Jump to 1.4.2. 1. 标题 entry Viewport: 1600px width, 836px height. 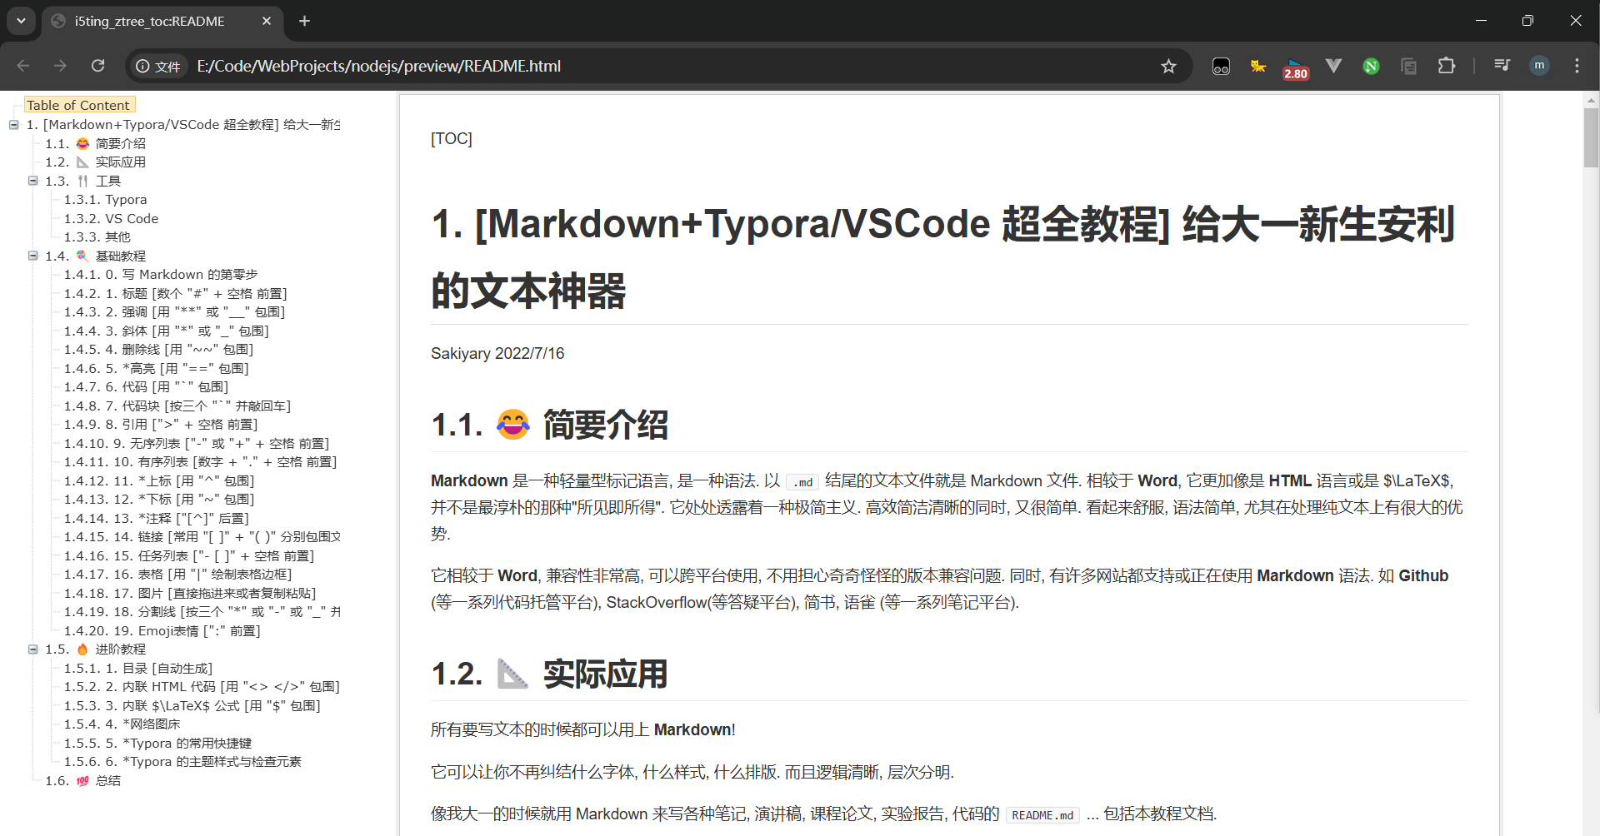(x=175, y=293)
